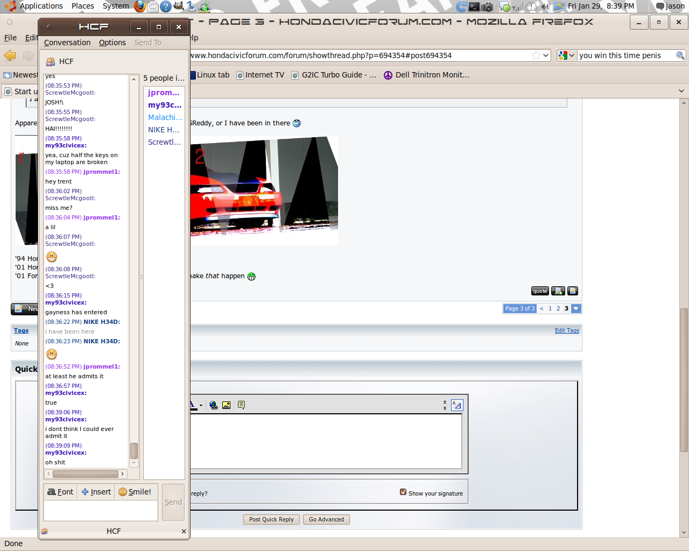This screenshot has width=689, height=551.
Task: Open the Font options in the HCF chat
Action: click(x=60, y=492)
